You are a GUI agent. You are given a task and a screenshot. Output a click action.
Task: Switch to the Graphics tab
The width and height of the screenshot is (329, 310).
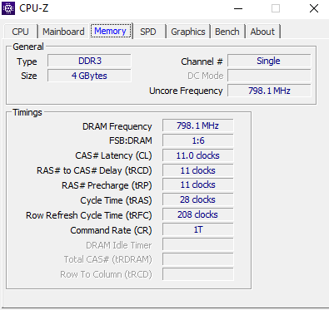[188, 32]
